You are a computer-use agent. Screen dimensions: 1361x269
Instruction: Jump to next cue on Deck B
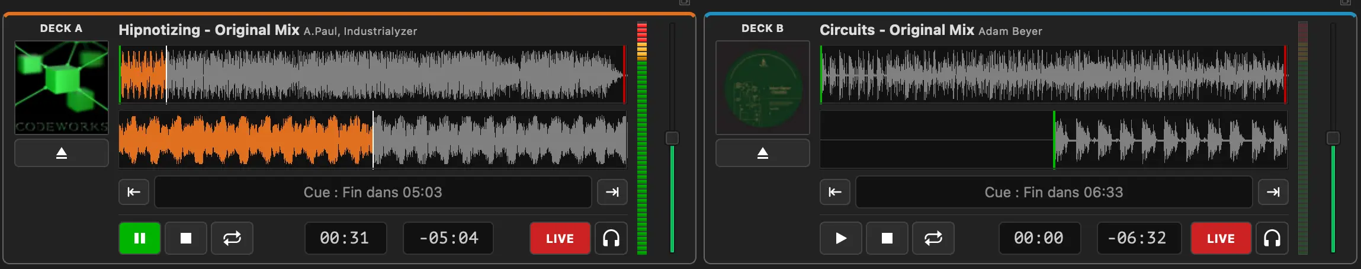point(1273,192)
